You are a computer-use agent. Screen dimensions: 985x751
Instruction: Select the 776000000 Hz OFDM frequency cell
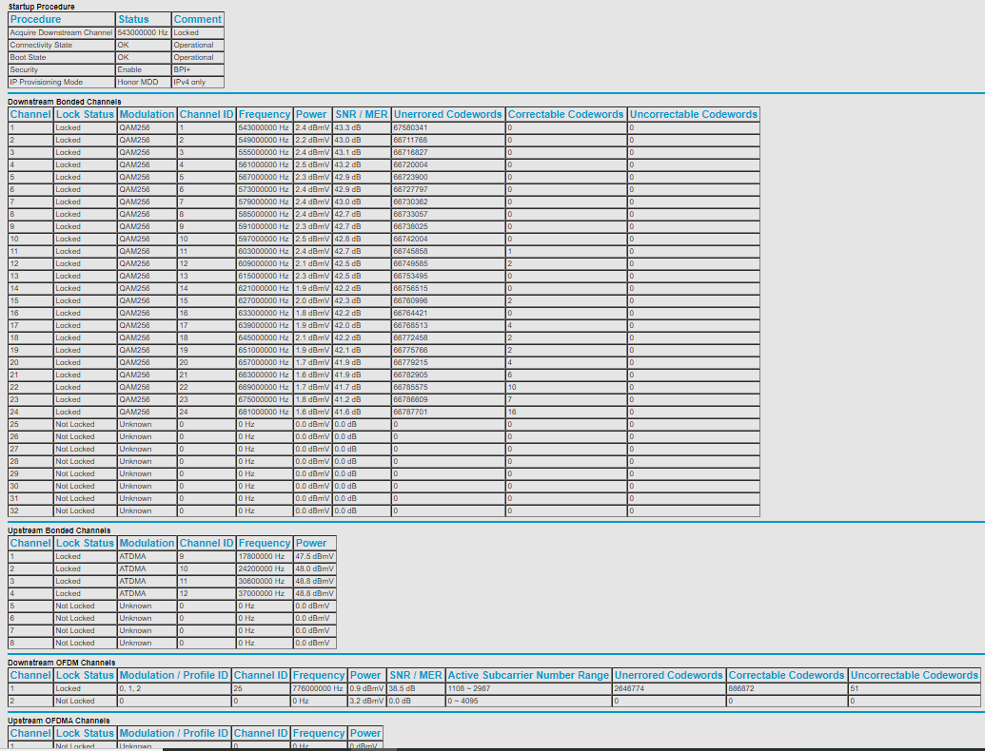tap(318, 688)
